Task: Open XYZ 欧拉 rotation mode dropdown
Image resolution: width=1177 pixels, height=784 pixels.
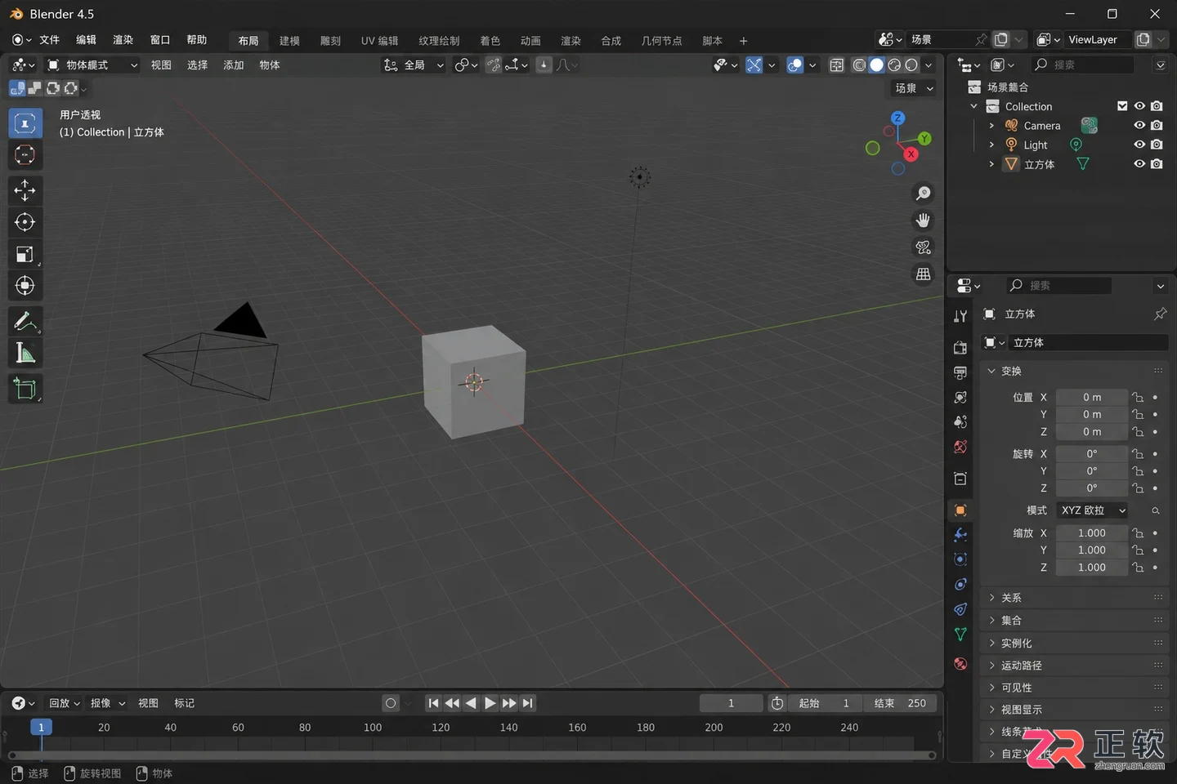Action: click(1094, 510)
